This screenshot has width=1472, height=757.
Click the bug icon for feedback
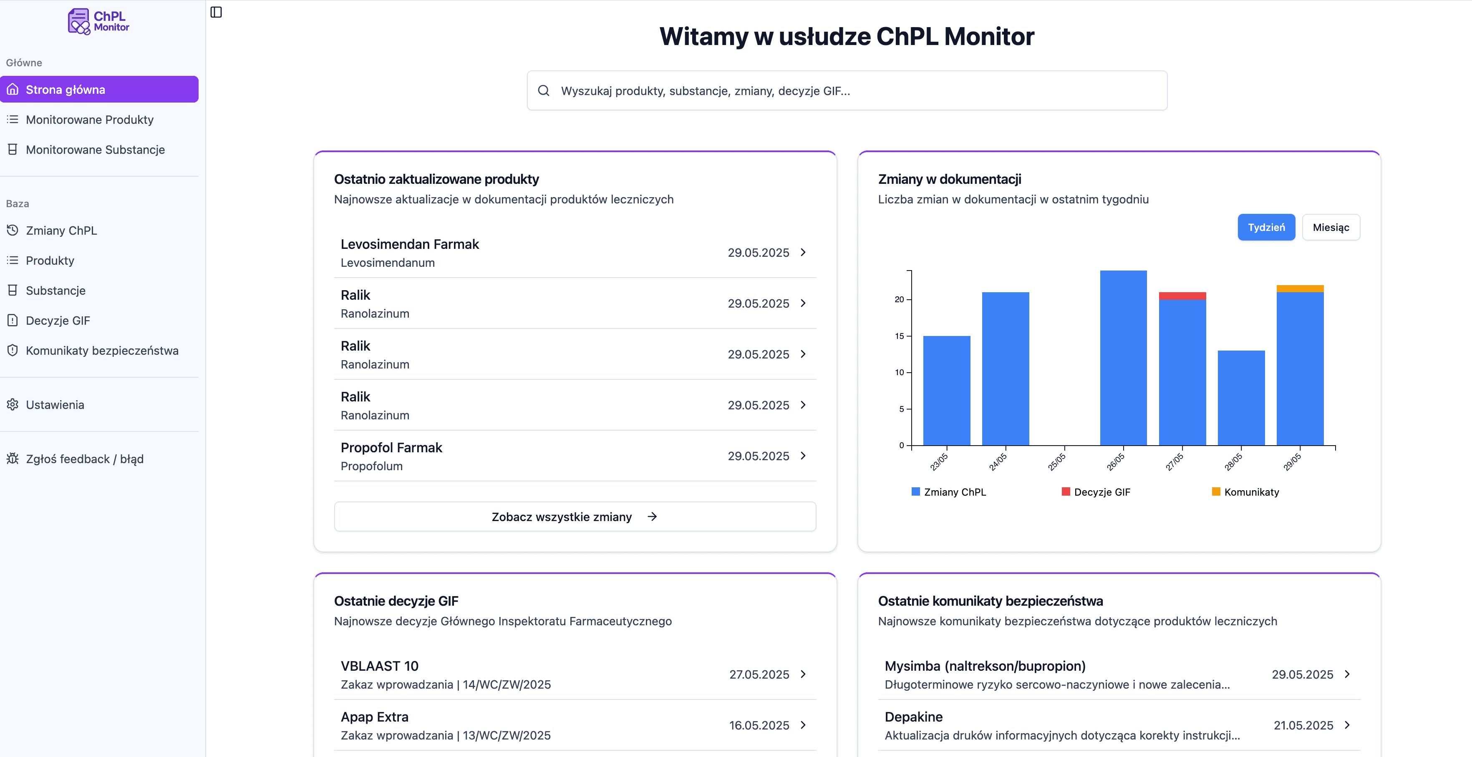(13, 459)
